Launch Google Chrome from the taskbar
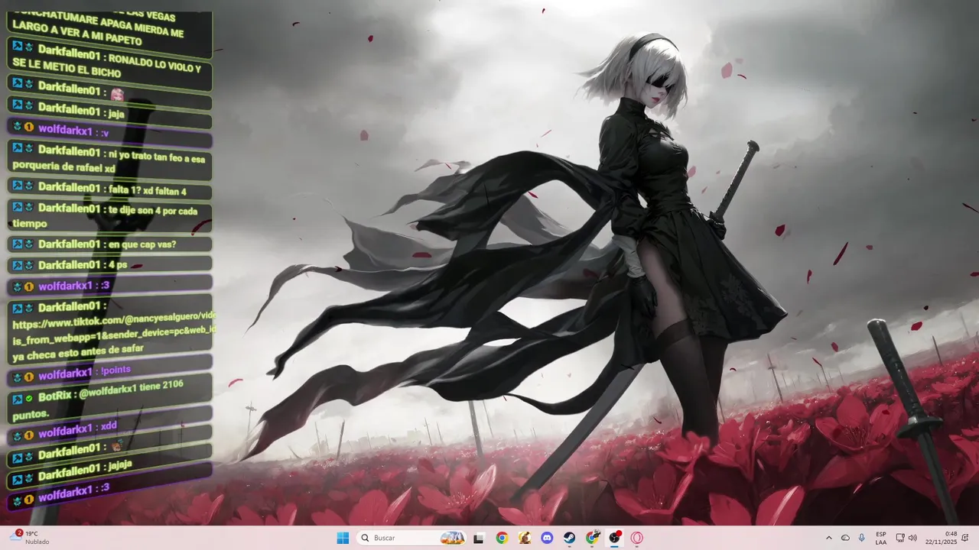Image resolution: width=979 pixels, height=550 pixels. tap(502, 538)
